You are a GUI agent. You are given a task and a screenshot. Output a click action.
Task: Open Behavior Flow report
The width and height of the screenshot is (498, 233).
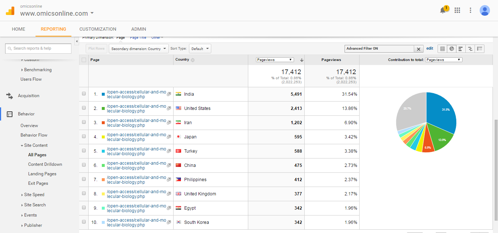34,135
